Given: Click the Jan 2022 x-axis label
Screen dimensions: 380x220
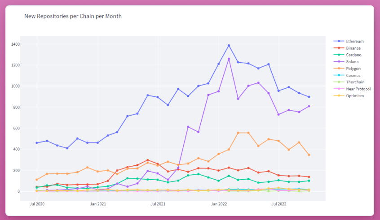Looking at the screenshot, I should tap(219, 204).
